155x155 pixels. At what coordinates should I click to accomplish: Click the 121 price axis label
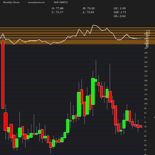click(x=146, y=85)
